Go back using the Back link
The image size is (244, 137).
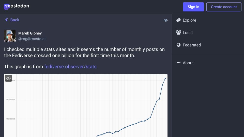(x=12, y=20)
